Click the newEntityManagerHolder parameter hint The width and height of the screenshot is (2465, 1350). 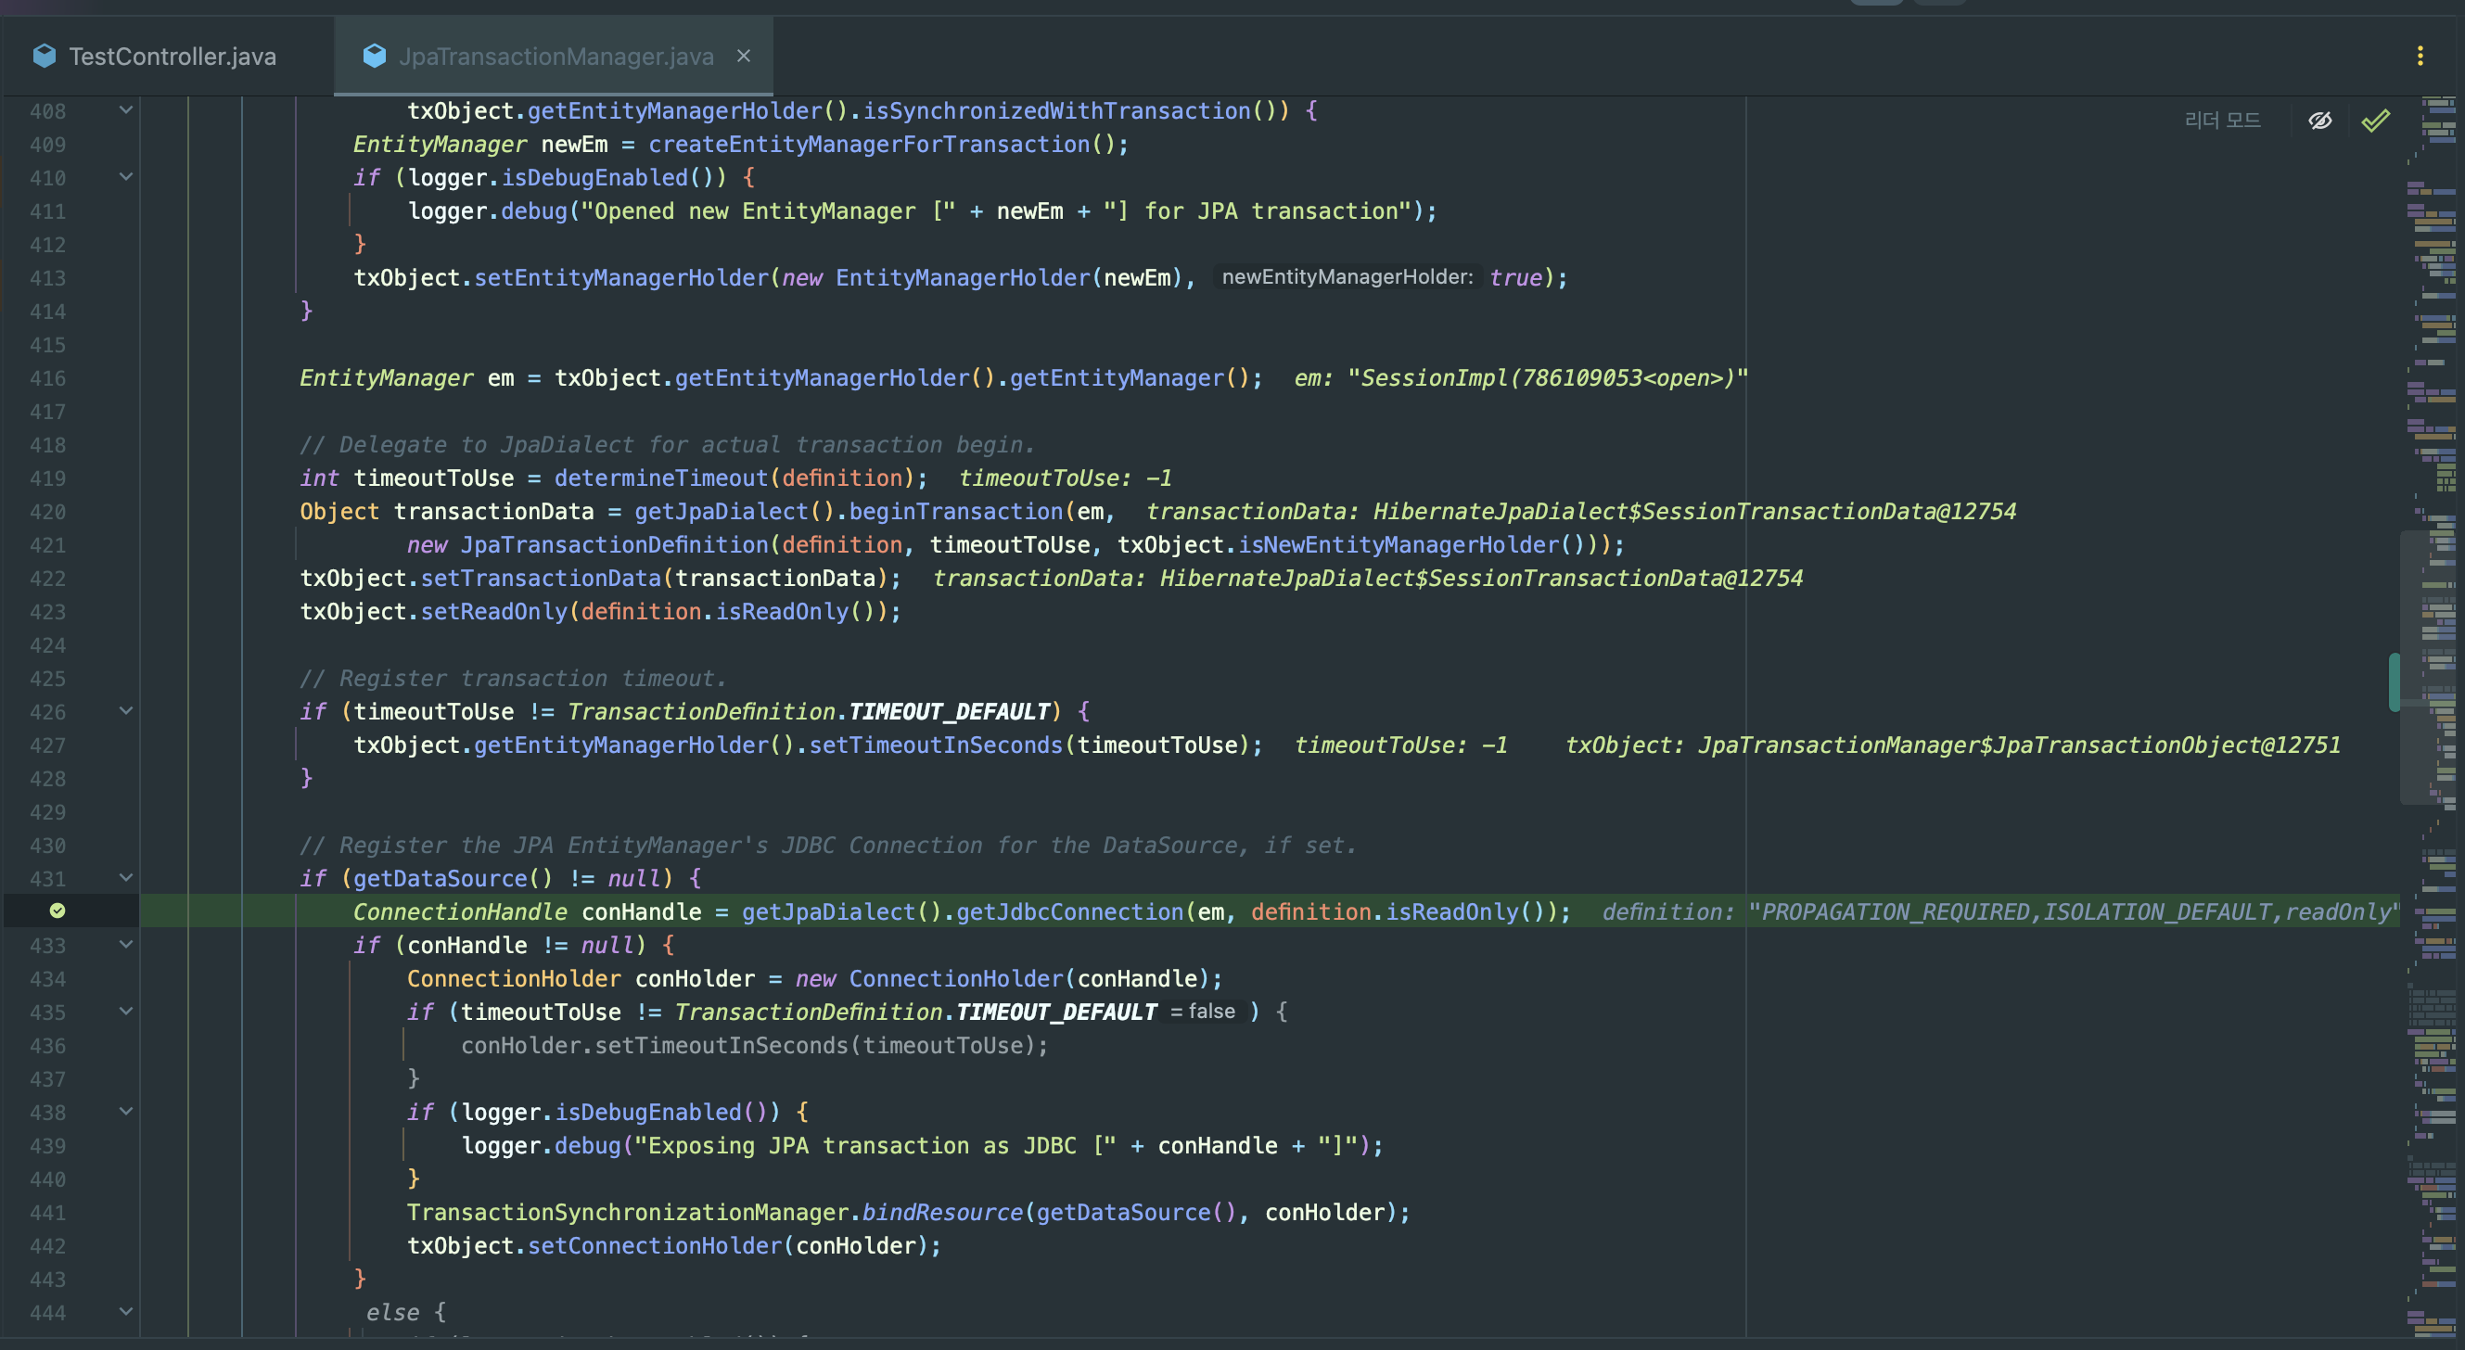coord(1347,277)
